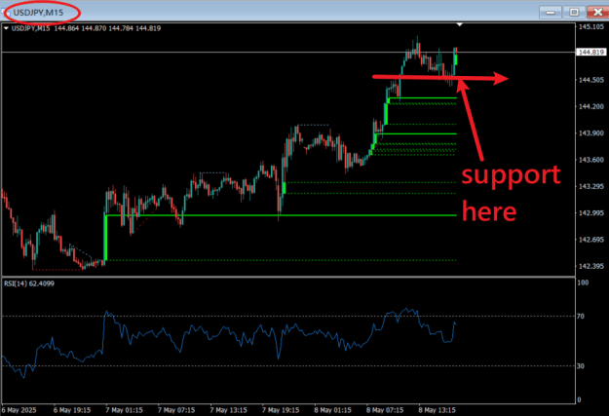
Task: Select the chart shift triangle marker at chart top
Action: coord(460,24)
